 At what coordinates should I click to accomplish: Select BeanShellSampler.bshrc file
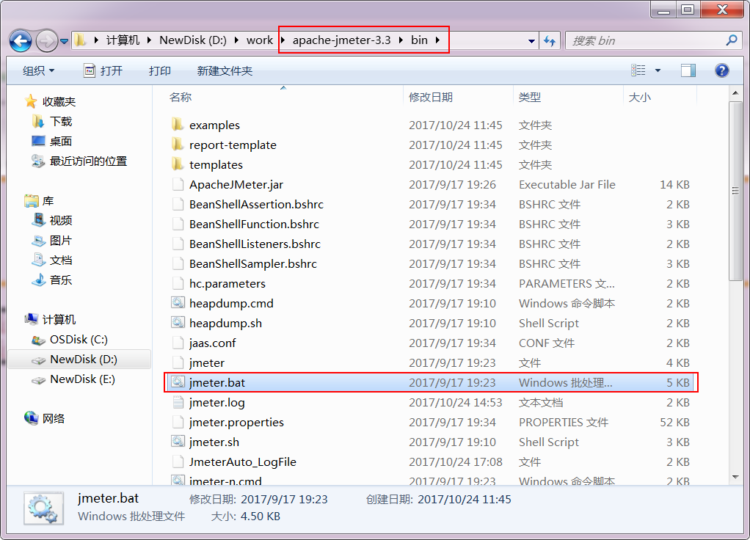pos(253,263)
